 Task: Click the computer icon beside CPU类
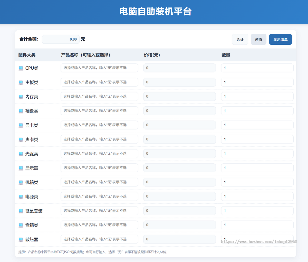[21, 68]
